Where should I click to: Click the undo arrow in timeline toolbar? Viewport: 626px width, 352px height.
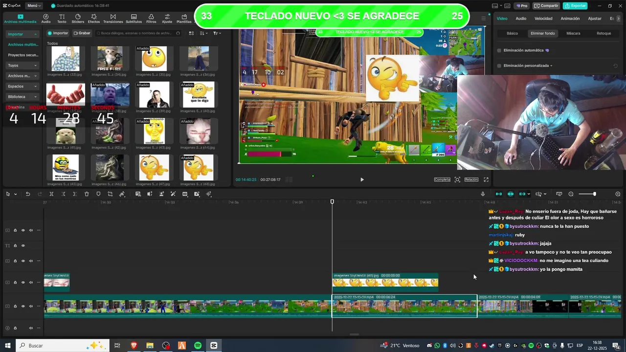click(x=28, y=194)
